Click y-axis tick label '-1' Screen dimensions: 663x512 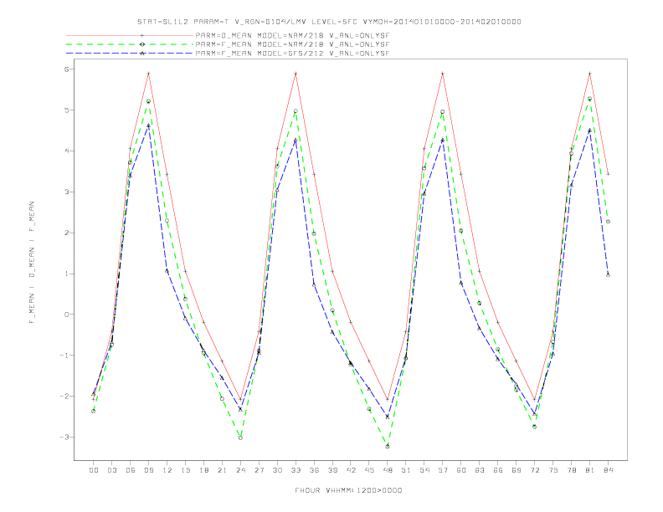click(x=64, y=356)
